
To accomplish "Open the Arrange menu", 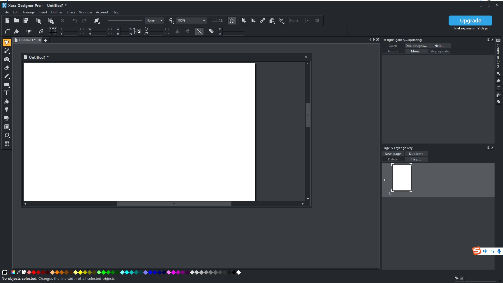I will pyautogui.click(x=29, y=12).
